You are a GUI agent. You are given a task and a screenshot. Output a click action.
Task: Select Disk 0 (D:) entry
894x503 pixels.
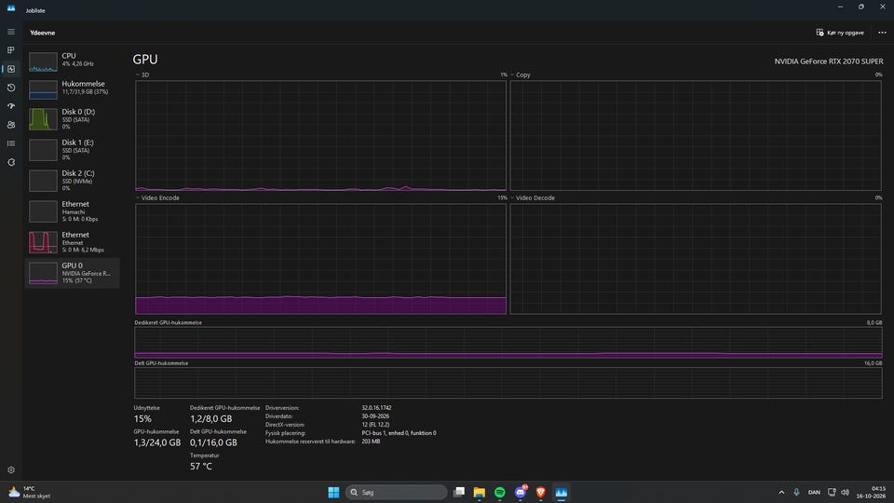click(x=73, y=119)
